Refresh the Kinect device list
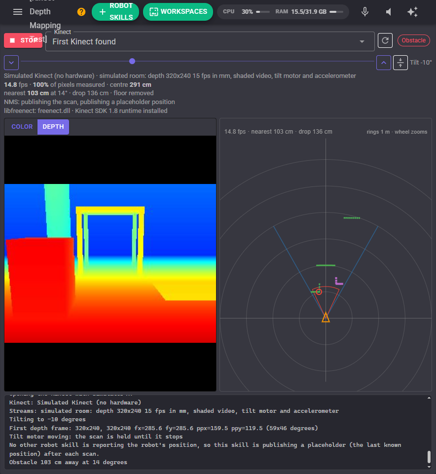The height and width of the screenshot is (474, 436). pos(385,40)
